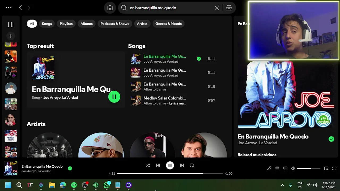The image size is (340, 191).
Task: Open File Explorer from the taskbar
Action: (52, 185)
